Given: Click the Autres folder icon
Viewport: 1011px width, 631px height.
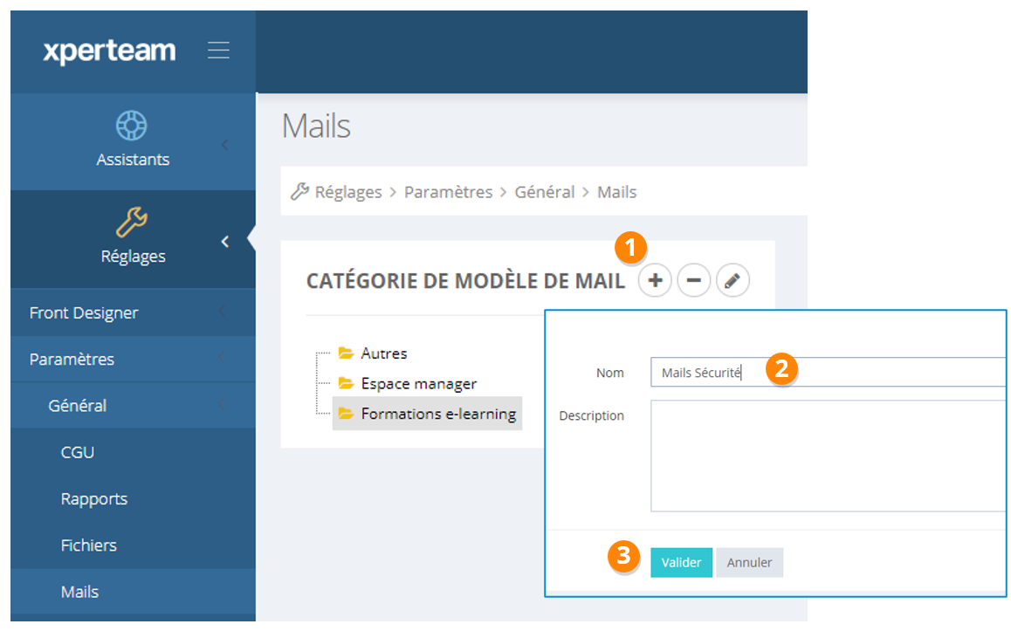Looking at the screenshot, I should pyautogui.click(x=346, y=353).
